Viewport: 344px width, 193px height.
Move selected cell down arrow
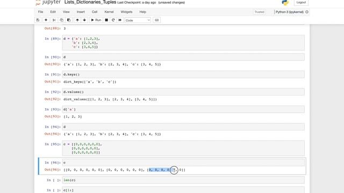click(84, 20)
